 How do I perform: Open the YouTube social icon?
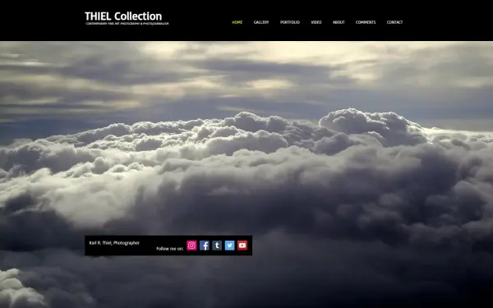pyautogui.click(x=242, y=246)
